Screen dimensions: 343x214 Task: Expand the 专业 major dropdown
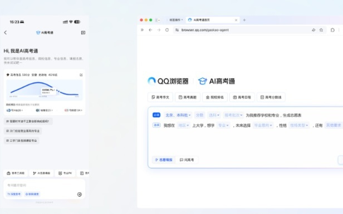click(223, 126)
